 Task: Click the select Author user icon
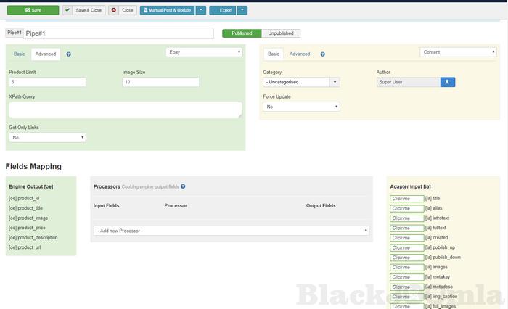click(x=448, y=82)
